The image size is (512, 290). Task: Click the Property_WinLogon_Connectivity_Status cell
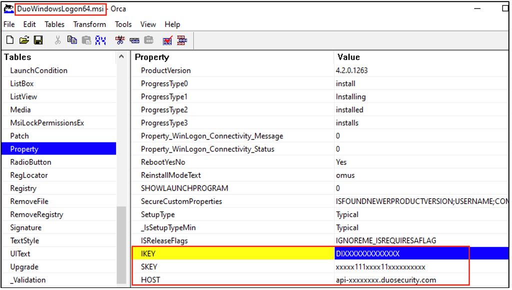[x=232, y=149]
